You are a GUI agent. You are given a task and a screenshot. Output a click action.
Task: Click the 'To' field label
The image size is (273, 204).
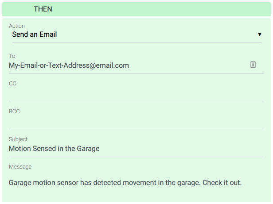(x=12, y=56)
